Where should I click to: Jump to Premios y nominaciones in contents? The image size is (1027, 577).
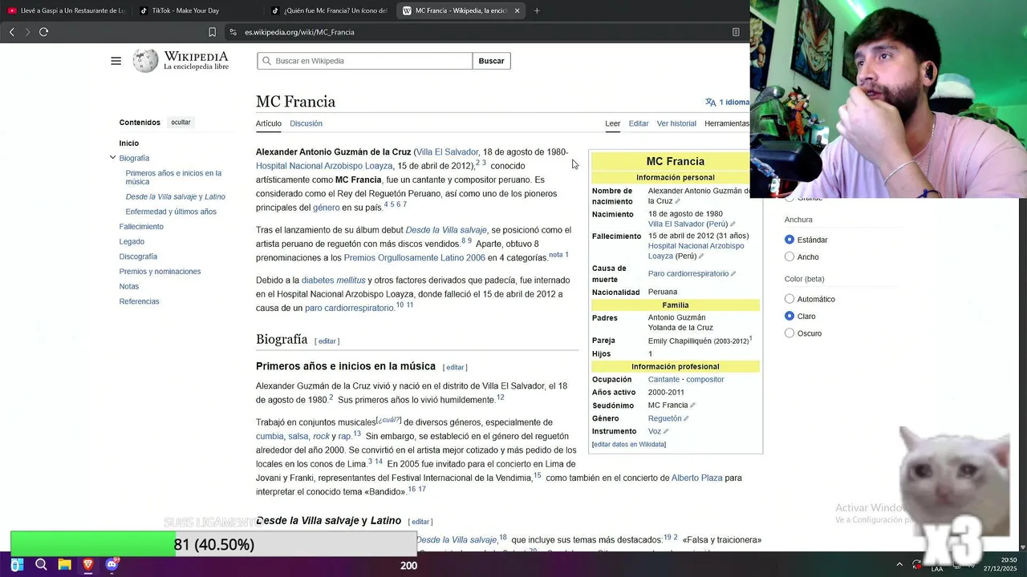[x=160, y=272]
